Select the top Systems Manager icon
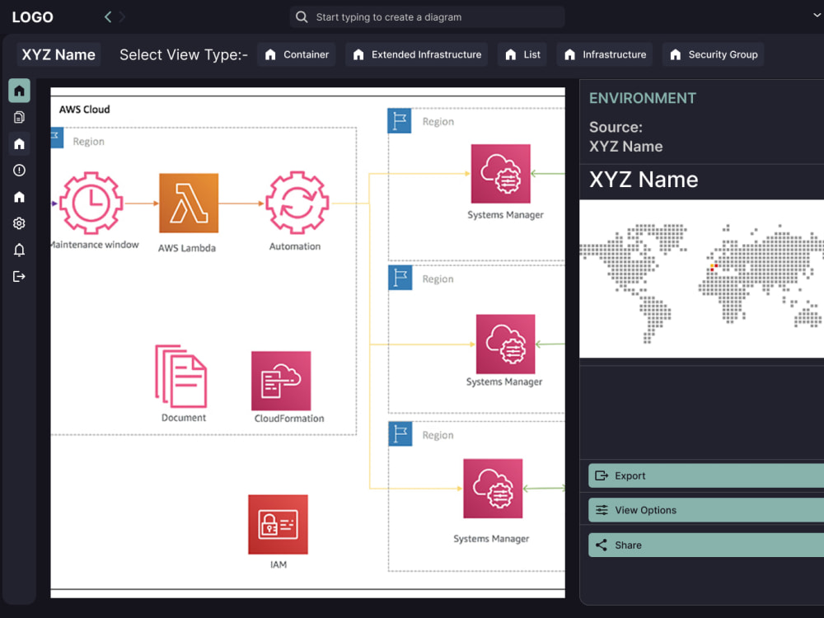 click(501, 173)
